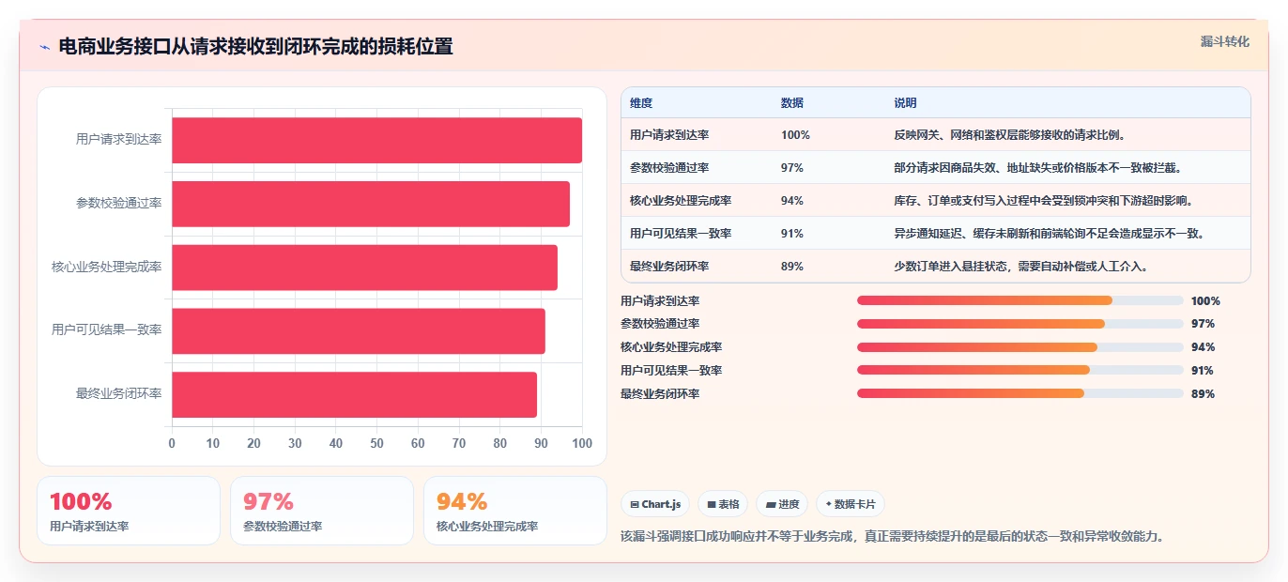
Task: Click the chart axis label 用户请求到达率
Action: point(118,140)
